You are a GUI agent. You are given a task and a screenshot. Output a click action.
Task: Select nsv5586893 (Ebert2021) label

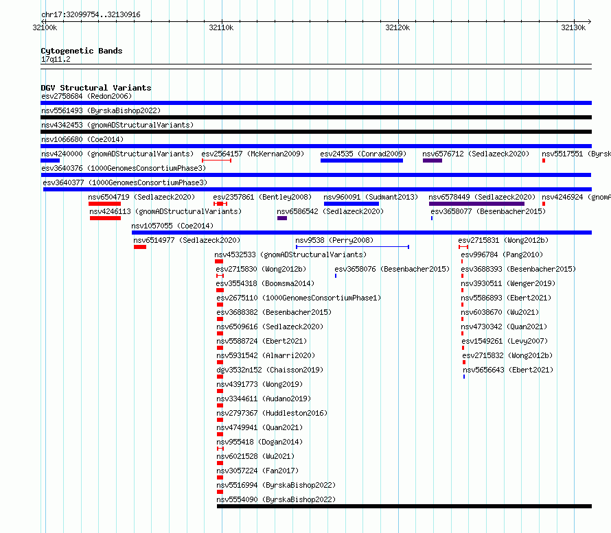click(506, 298)
